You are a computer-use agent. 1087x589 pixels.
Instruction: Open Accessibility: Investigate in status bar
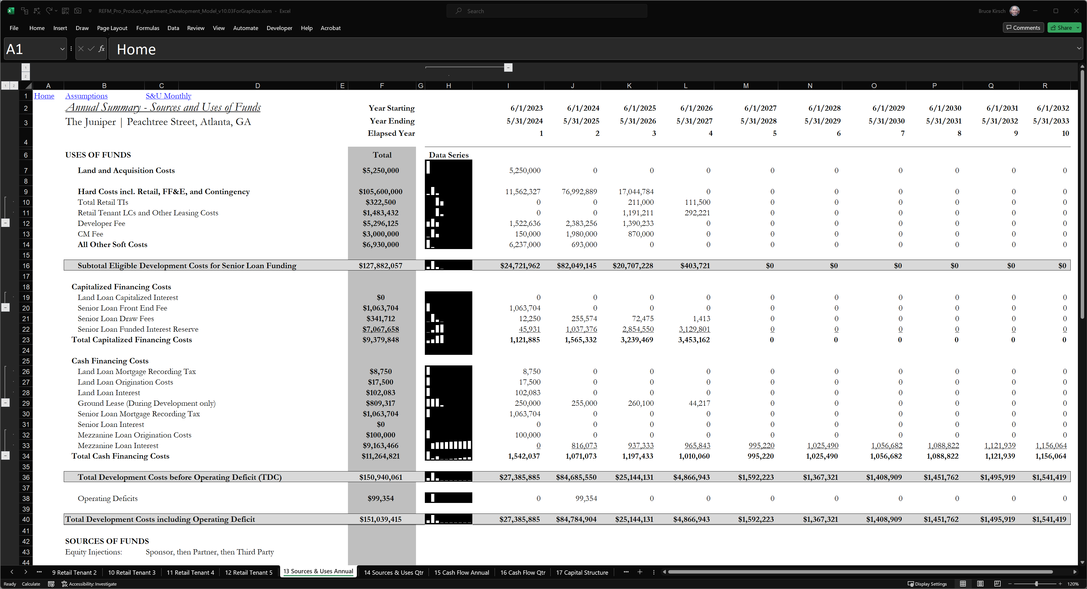coord(89,584)
